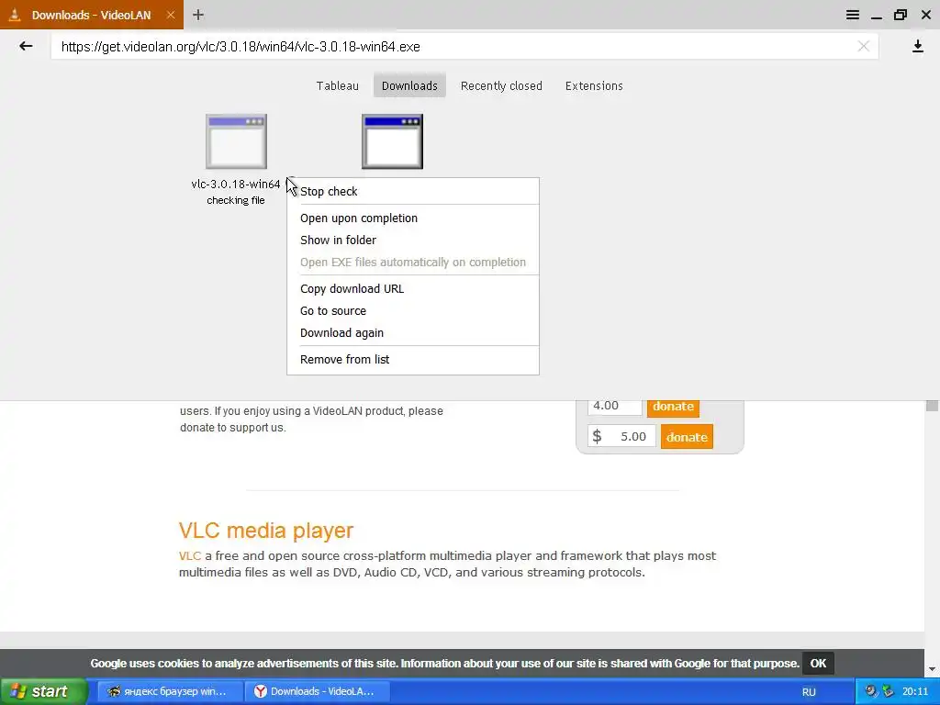Choose Copy download URL
Viewport: 940px width, 705px height.
(412, 288)
